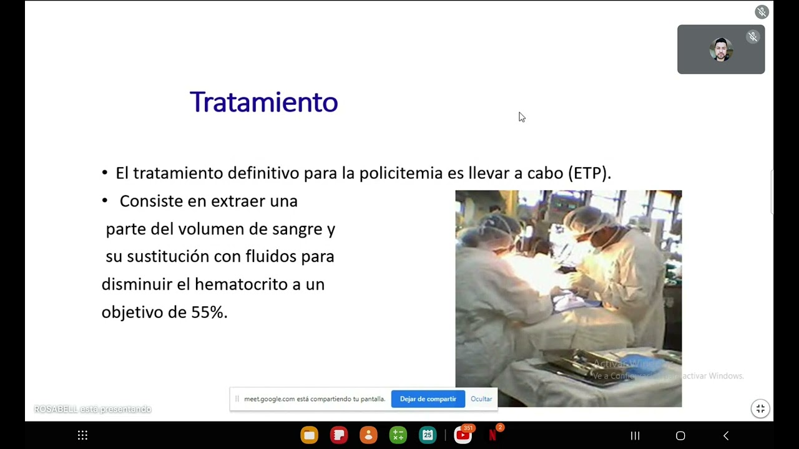The image size is (799, 449).
Task: Click the line 'Consiste en extraer una'
Action: click(208, 201)
